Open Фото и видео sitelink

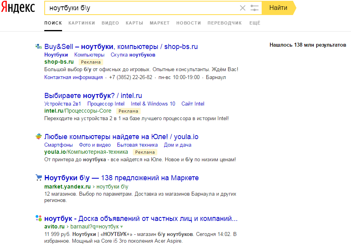pos(95,145)
